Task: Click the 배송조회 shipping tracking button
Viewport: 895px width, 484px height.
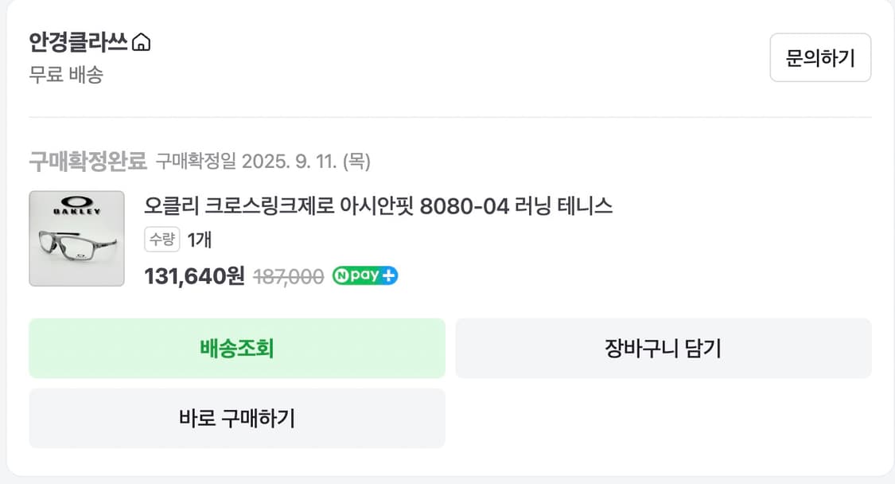Action: click(237, 348)
